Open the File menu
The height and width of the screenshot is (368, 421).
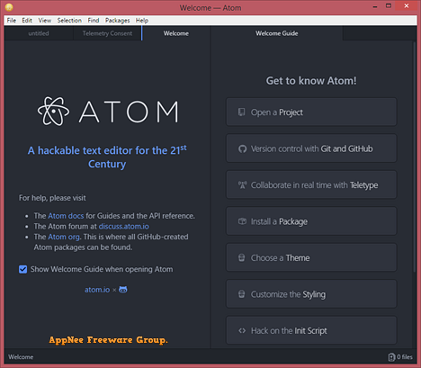point(12,21)
